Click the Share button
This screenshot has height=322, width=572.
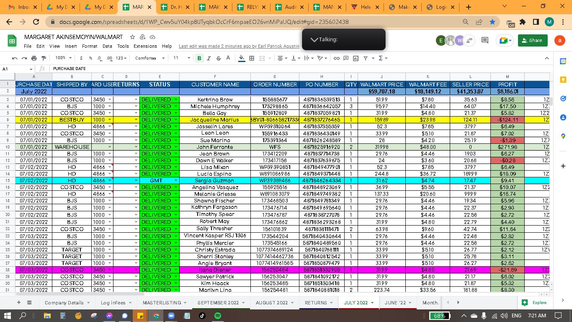(533, 40)
